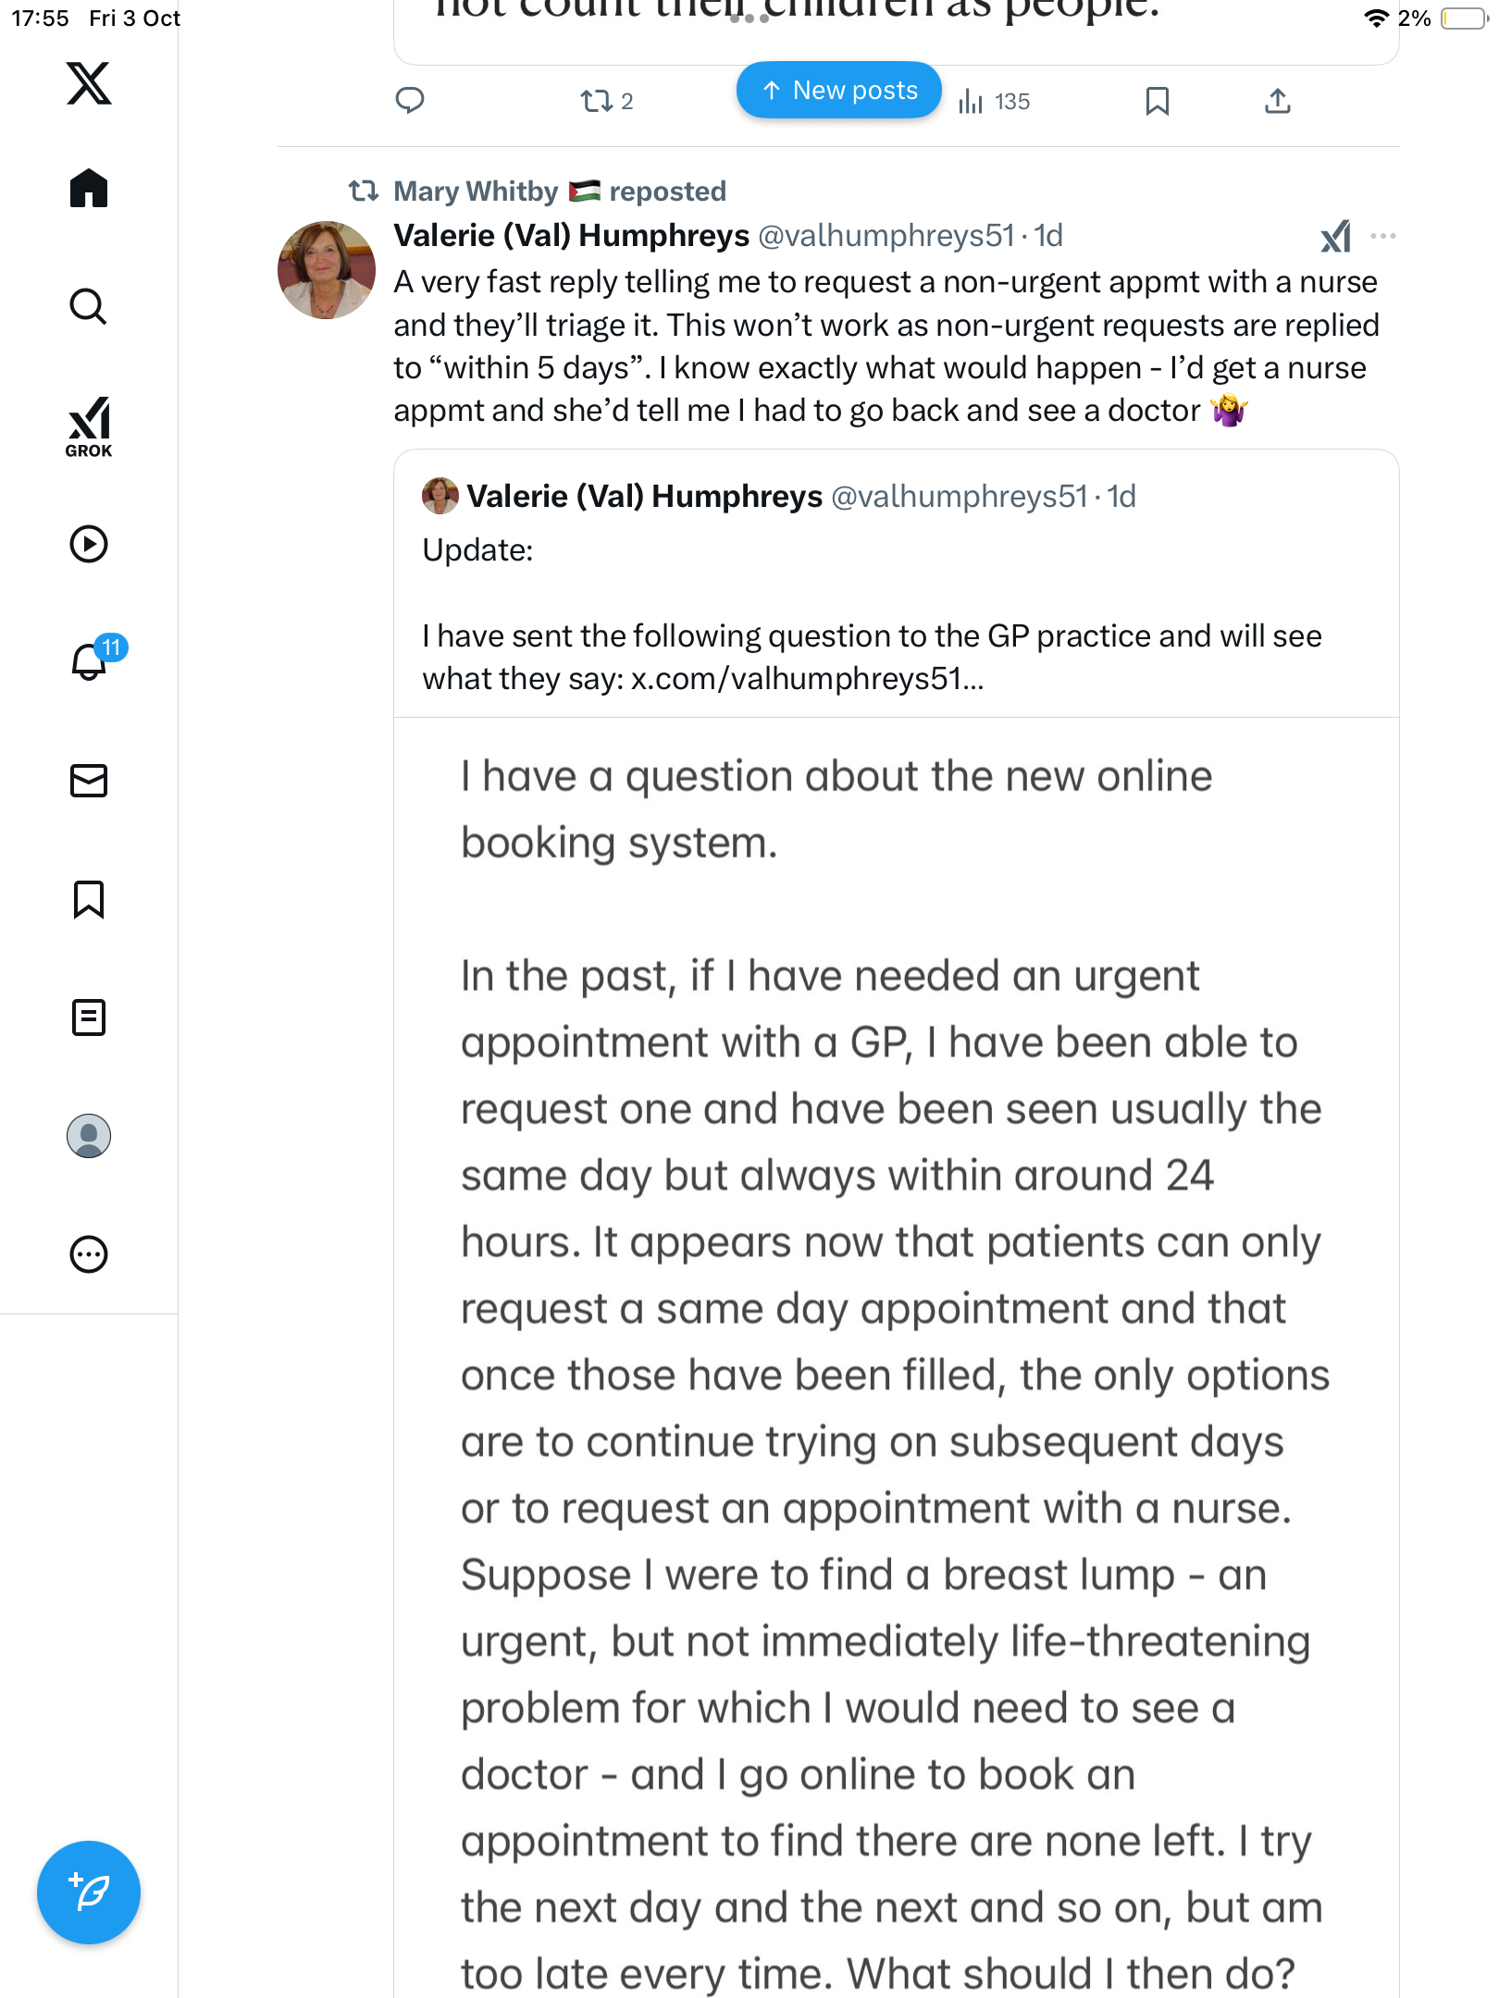Open the Search explore icon
Image resolution: width=1499 pixels, height=1998 pixels.
tap(89, 307)
